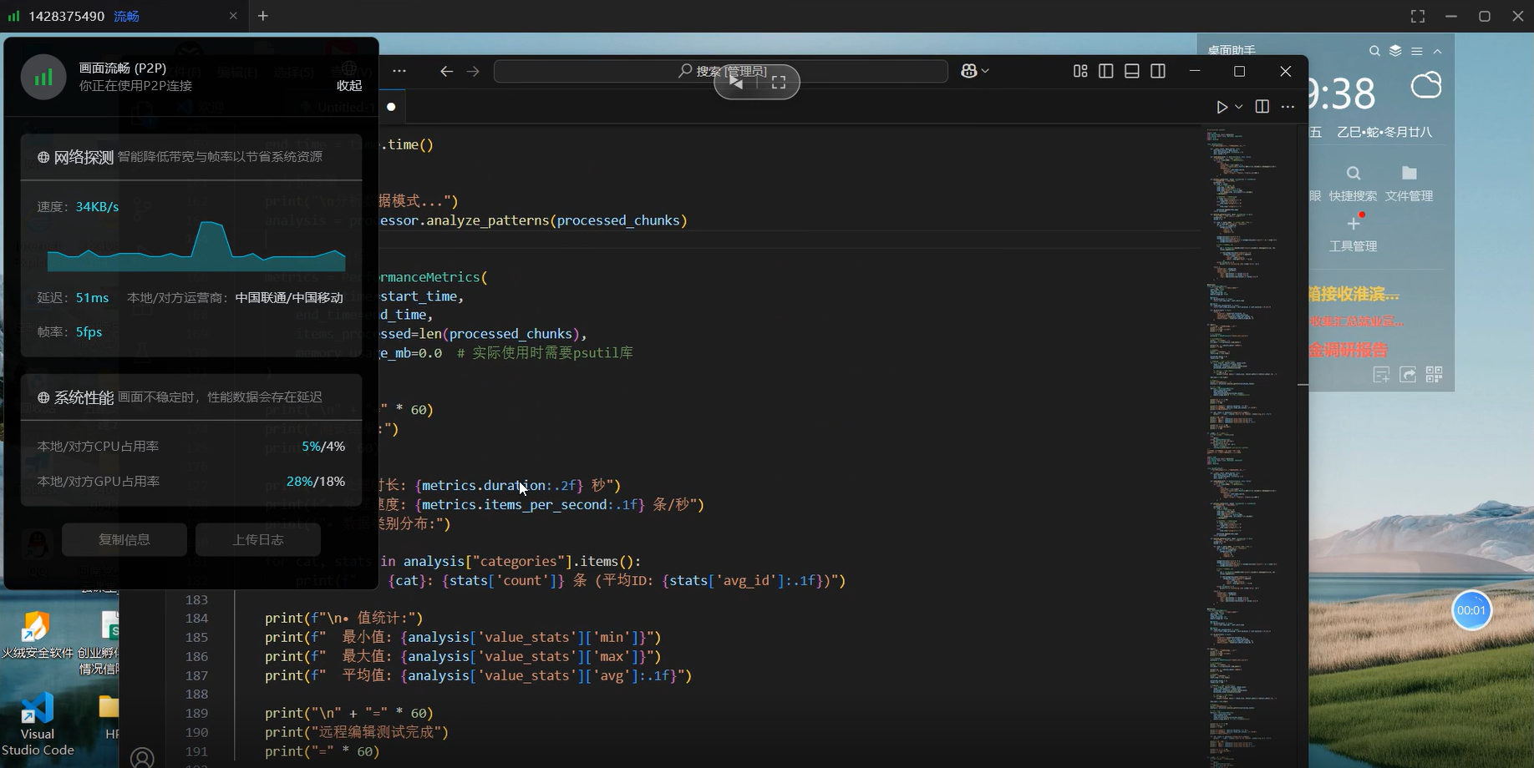Open the editor more actions ellipsis
The width and height of the screenshot is (1534, 768).
(x=1288, y=107)
